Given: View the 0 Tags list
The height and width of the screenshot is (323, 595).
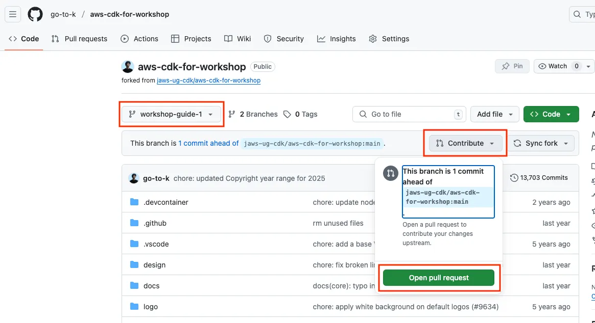Looking at the screenshot, I should pos(300,114).
